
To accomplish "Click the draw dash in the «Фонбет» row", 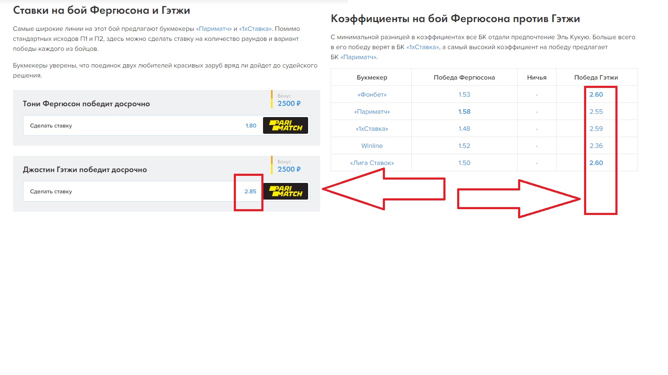I will click(x=537, y=95).
